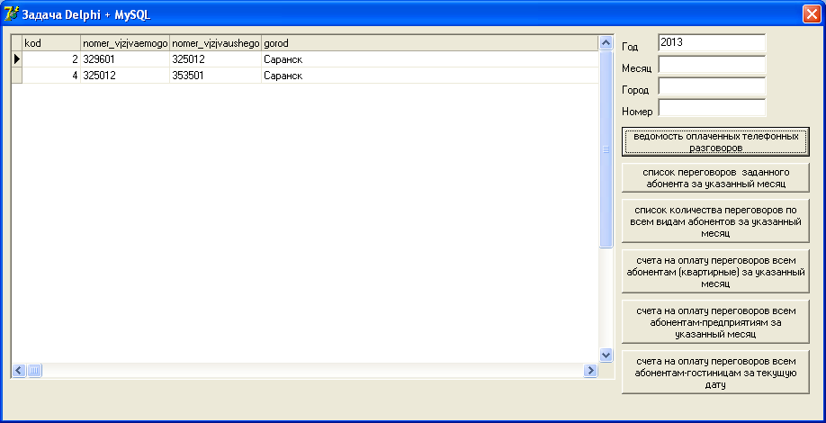This screenshot has height=423, width=826.
Task: Click the gorod column header
Action: click(430, 43)
